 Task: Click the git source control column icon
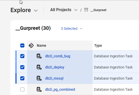click(x=31, y=45)
